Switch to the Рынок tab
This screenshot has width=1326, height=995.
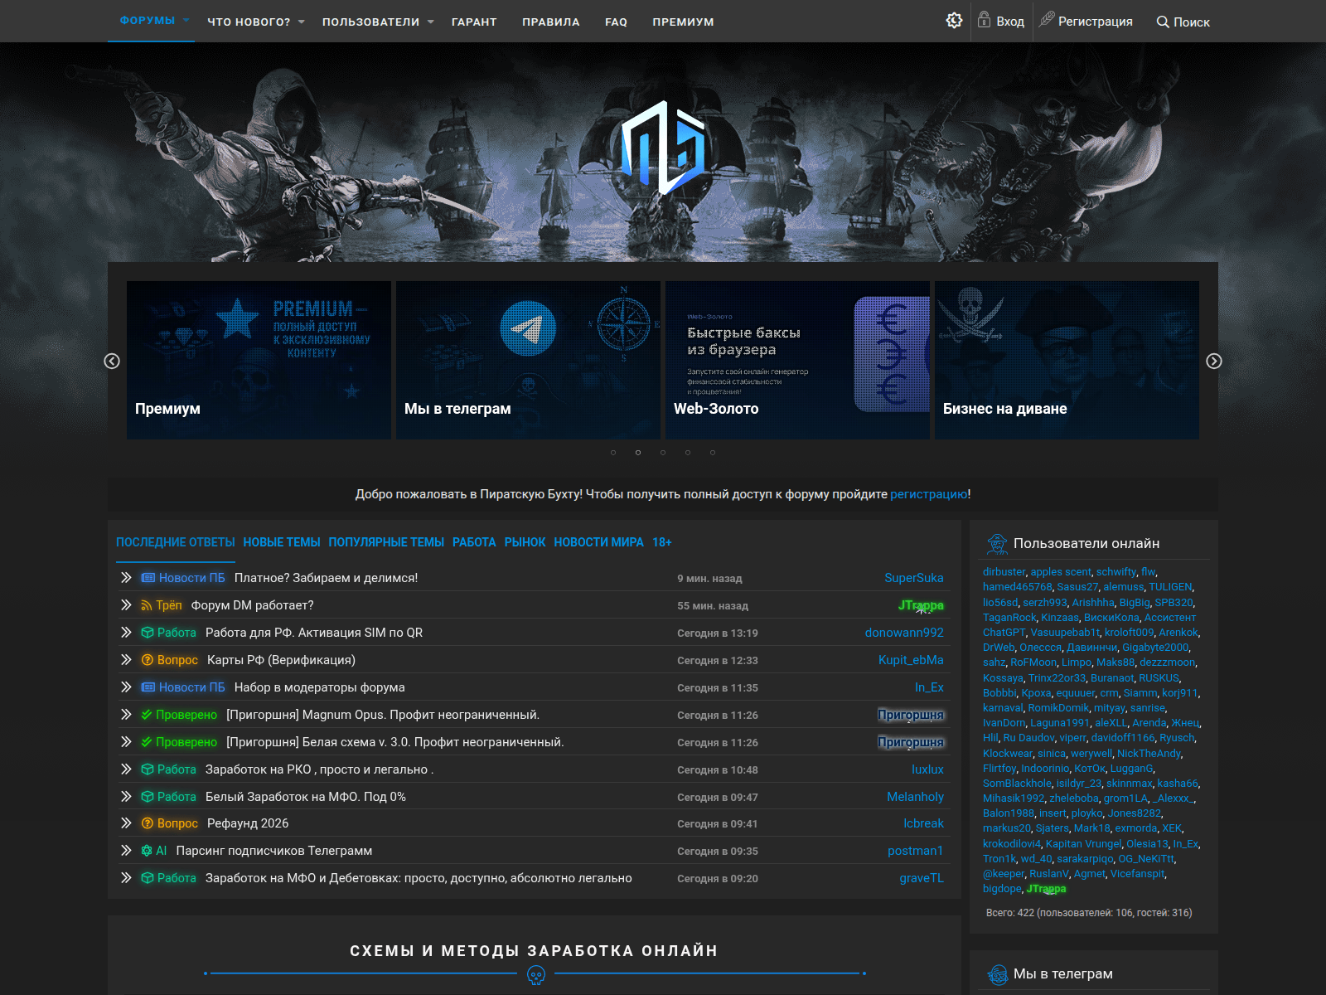click(525, 542)
